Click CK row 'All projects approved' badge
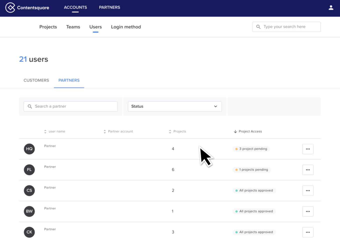The image size is (340, 243). pyautogui.click(x=254, y=232)
